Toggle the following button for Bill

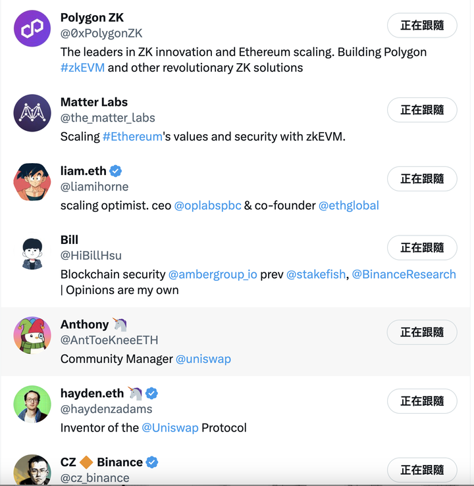(422, 248)
